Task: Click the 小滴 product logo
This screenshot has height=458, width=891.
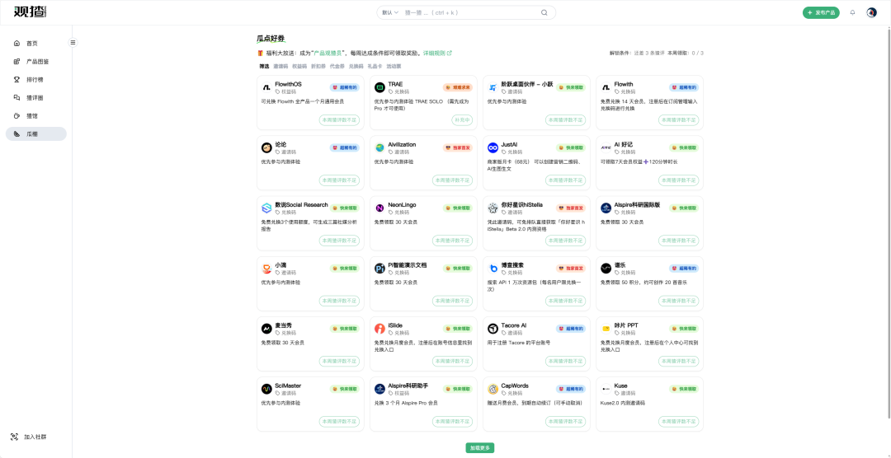Action: pos(266,269)
